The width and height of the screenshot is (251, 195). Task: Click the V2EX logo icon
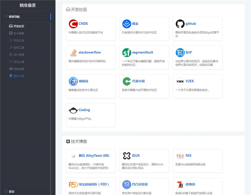(x=180, y=81)
